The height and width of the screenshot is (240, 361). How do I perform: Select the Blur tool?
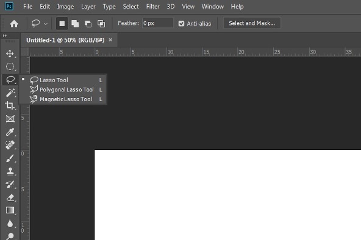(10, 223)
